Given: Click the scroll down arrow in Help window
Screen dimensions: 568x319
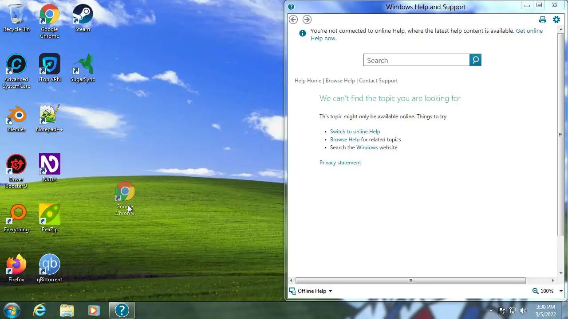Looking at the screenshot, I should tap(560, 273).
